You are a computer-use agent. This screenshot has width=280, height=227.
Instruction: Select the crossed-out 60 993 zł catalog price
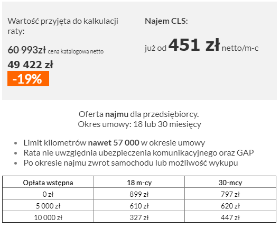pos(26,50)
